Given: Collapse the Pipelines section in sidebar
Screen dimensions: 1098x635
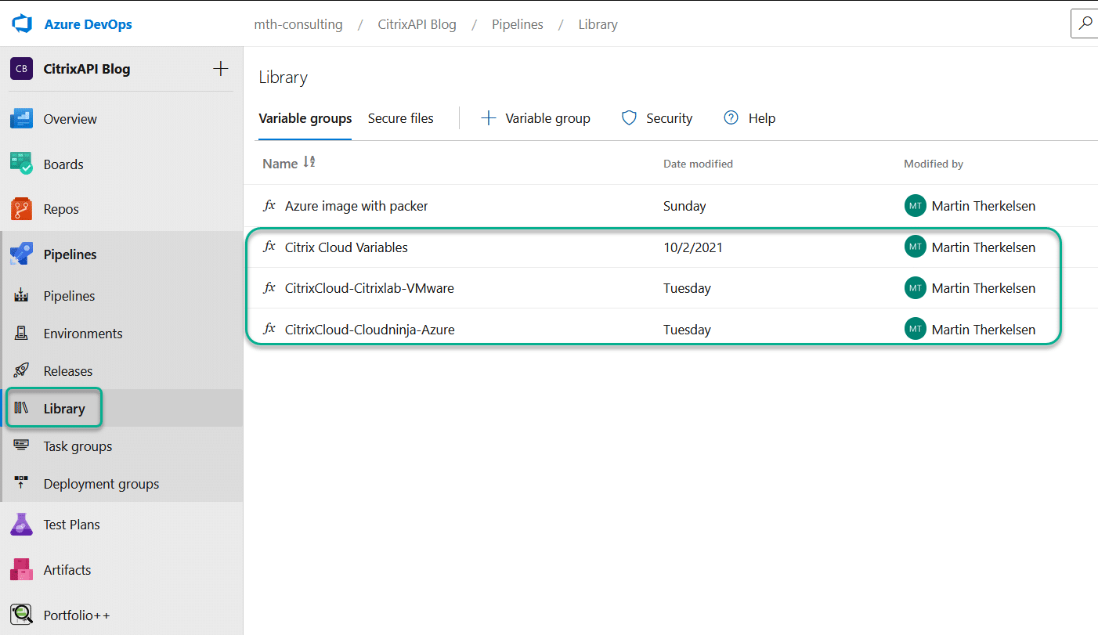Looking at the screenshot, I should pos(70,254).
